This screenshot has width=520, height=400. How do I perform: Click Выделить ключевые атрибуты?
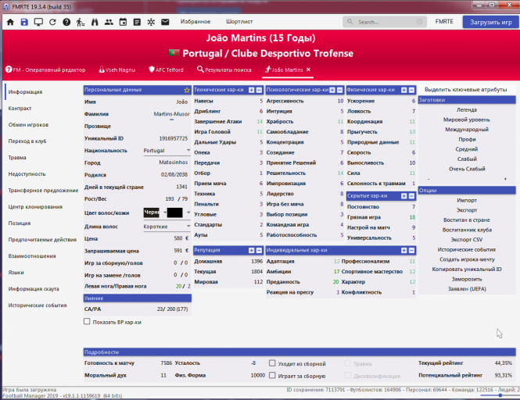pos(465,90)
